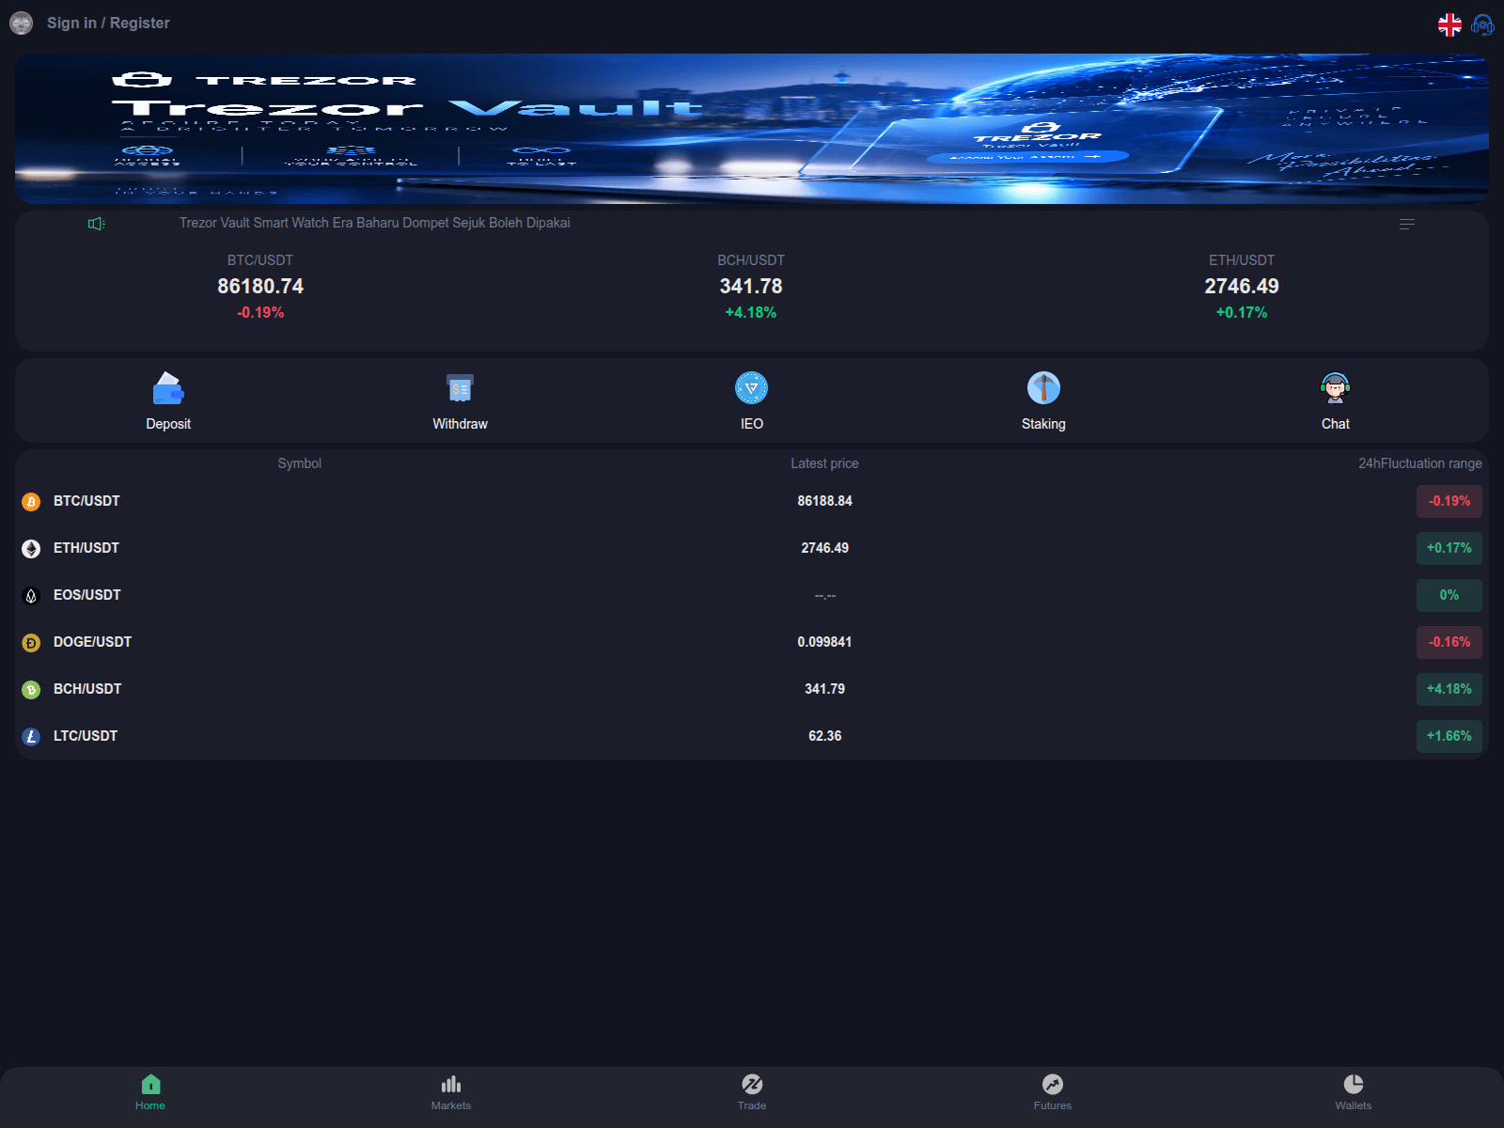This screenshot has height=1128, width=1504.
Task: Click the -0.19% change badge
Action: pyautogui.click(x=1449, y=501)
